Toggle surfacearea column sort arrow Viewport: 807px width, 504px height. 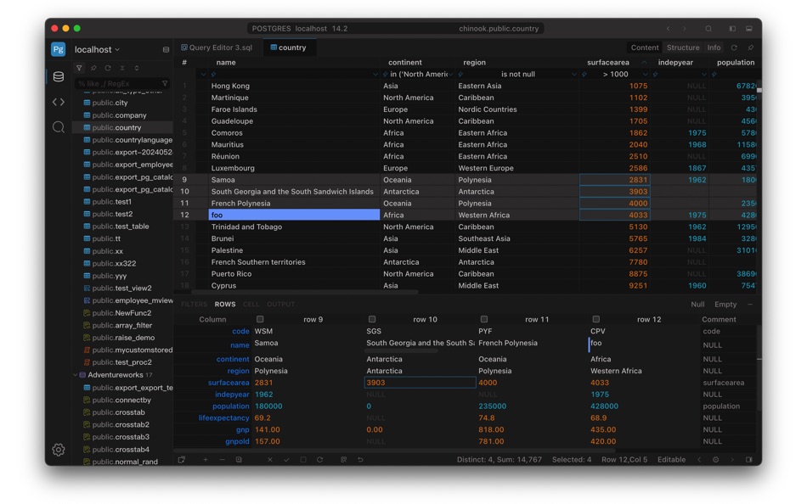tap(645, 62)
